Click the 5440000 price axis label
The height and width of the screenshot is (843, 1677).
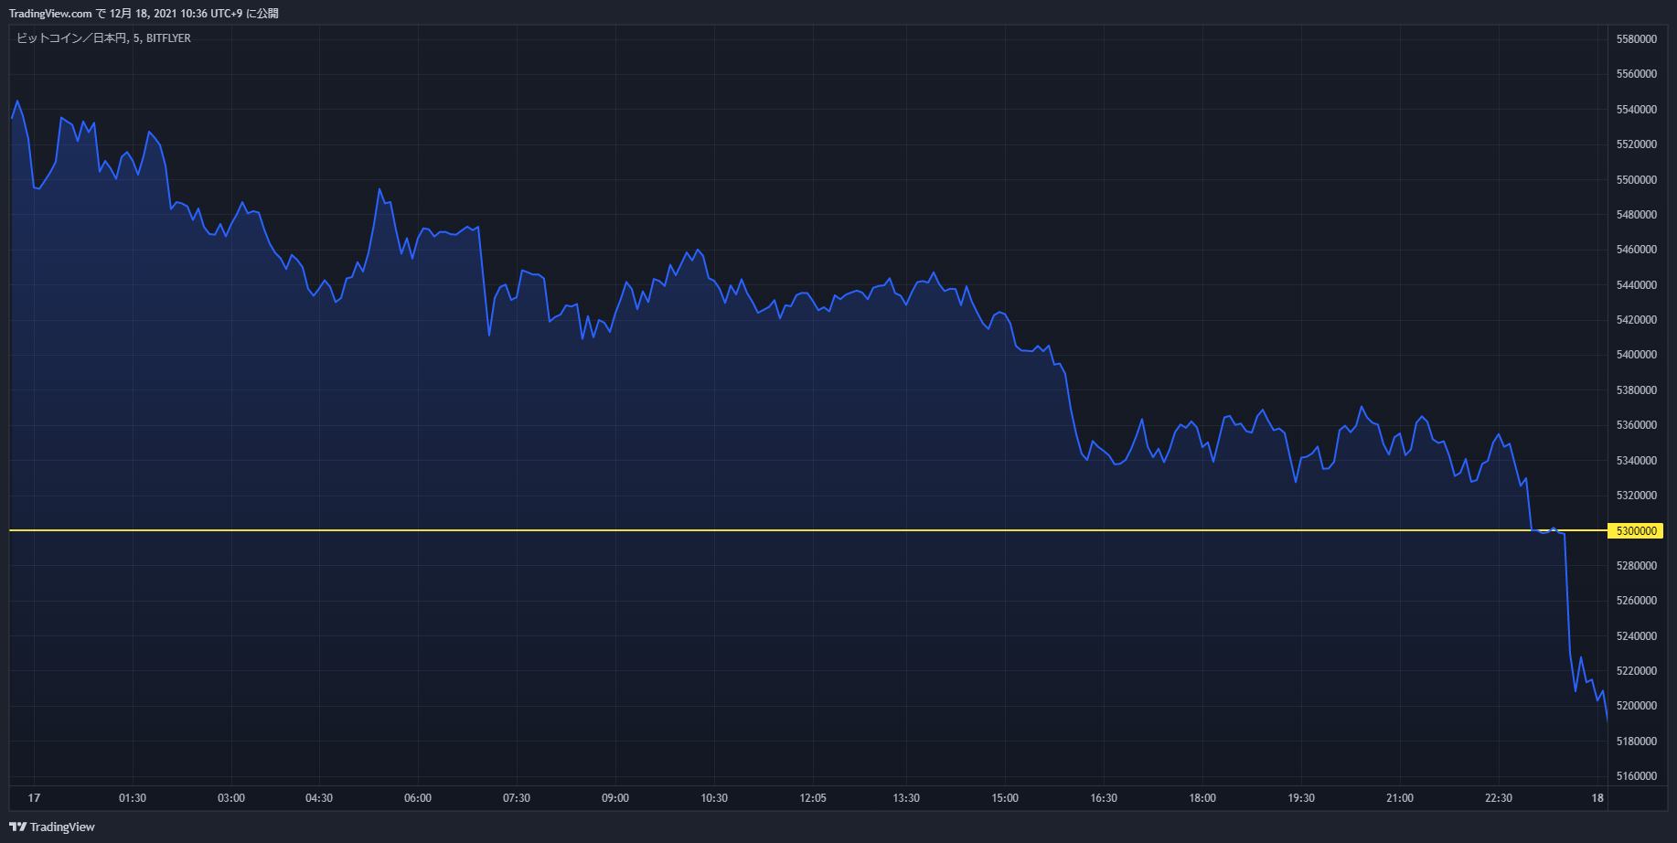1637,285
